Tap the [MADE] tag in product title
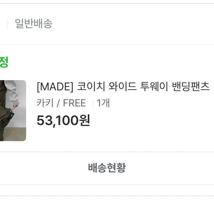The width and height of the screenshot is (214, 214). 55,87
